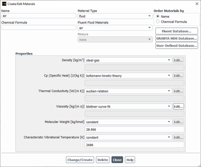Click the Characteristic Vibrational Temperature [K] label
The width and height of the screenshot is (201, 167).
point(54,137)
